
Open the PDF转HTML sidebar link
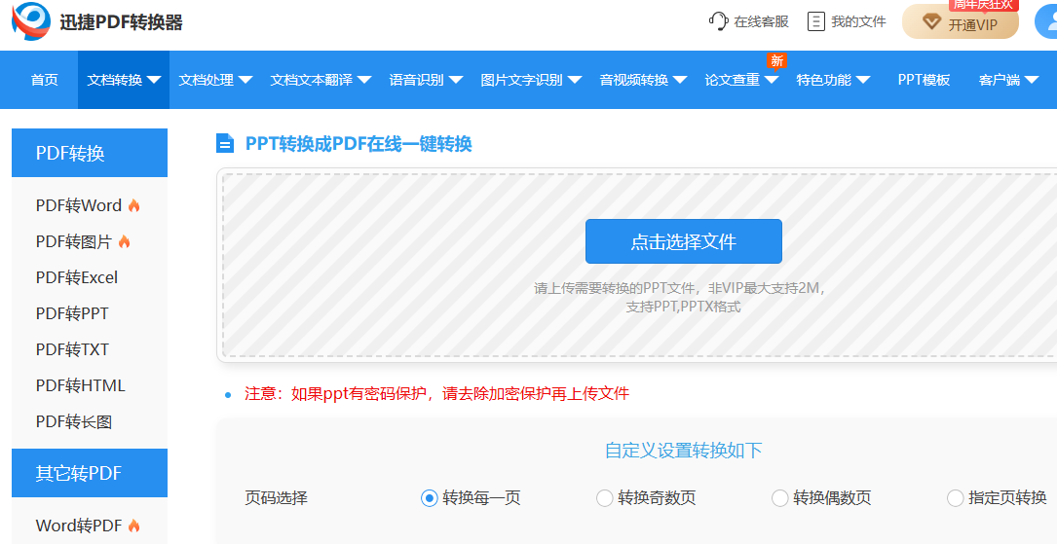click(80, 385)
